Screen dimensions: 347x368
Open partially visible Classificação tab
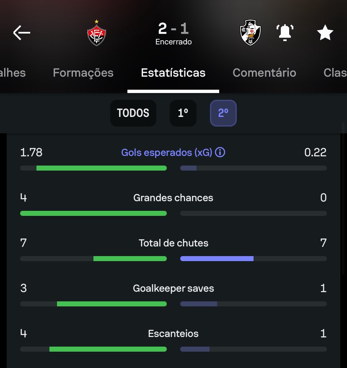coord(335,73)
